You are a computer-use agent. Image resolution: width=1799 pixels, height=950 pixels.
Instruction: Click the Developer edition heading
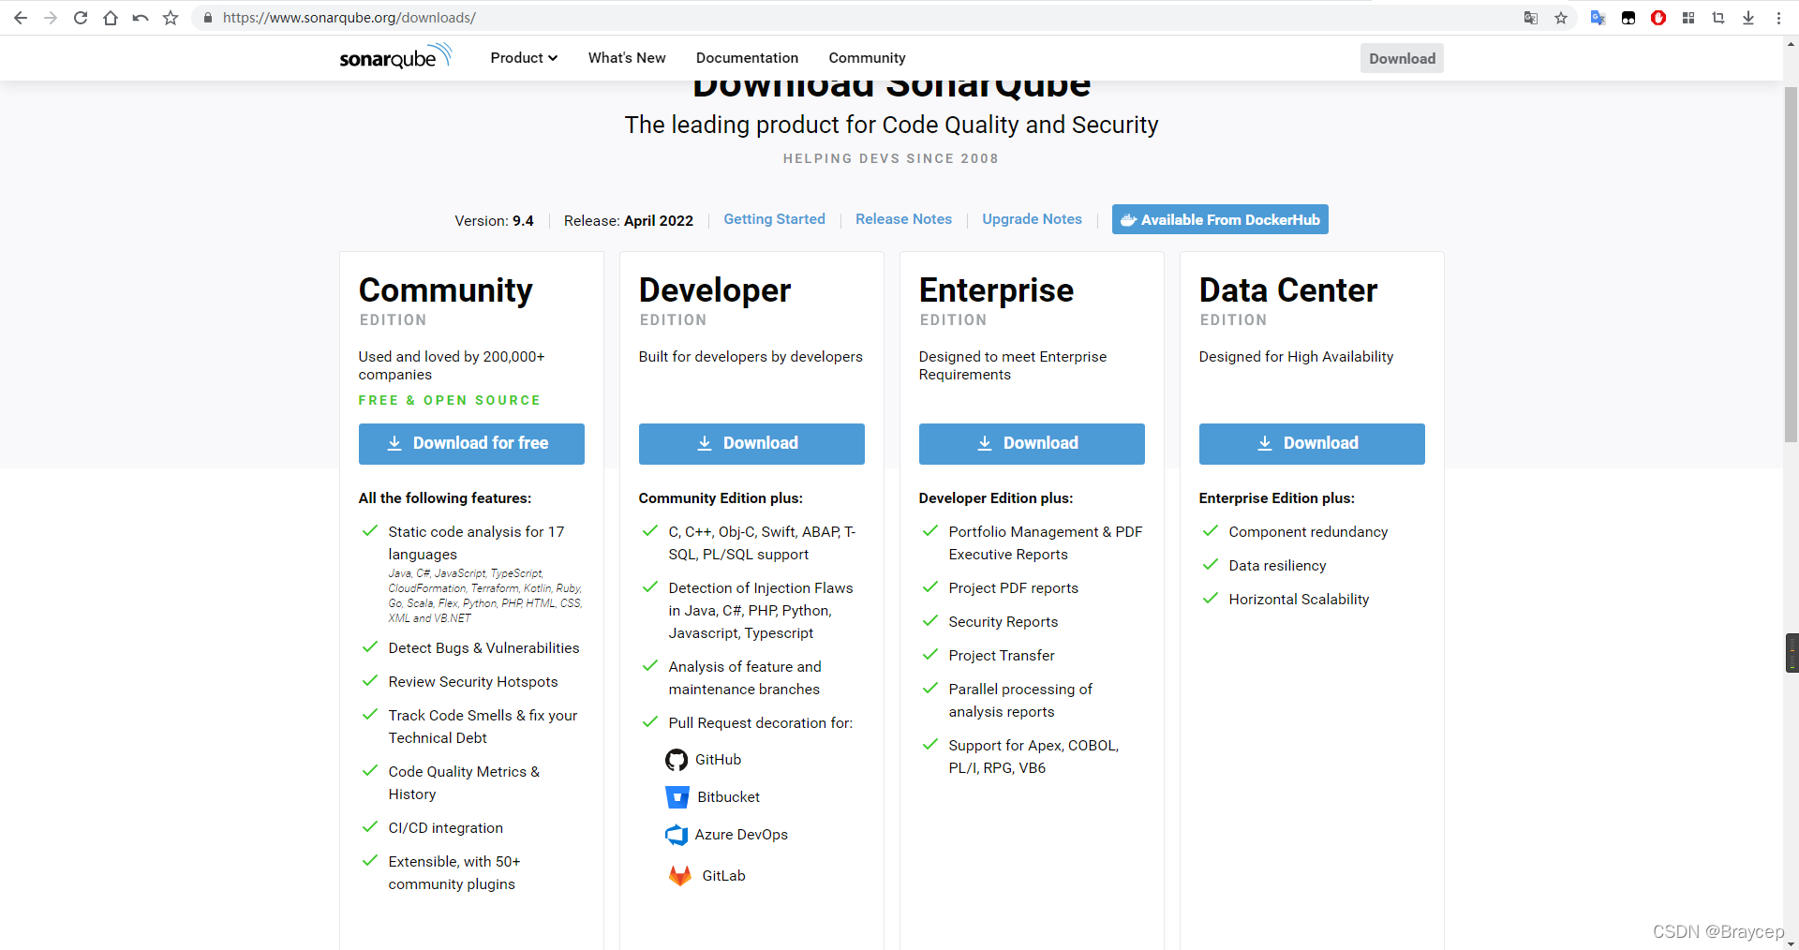(715, 290)
